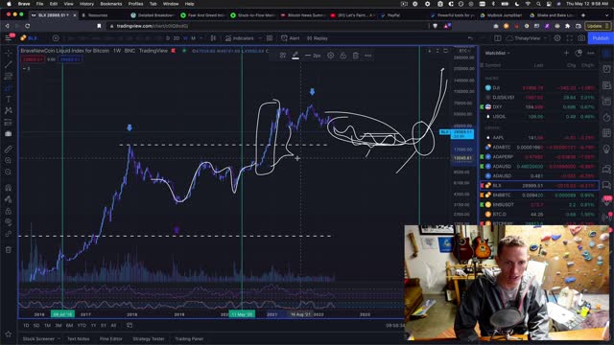Viewport: 614px width, 345px height.
Task: Open the TradingView hamburger menu
Action: (x=8, y=38)
